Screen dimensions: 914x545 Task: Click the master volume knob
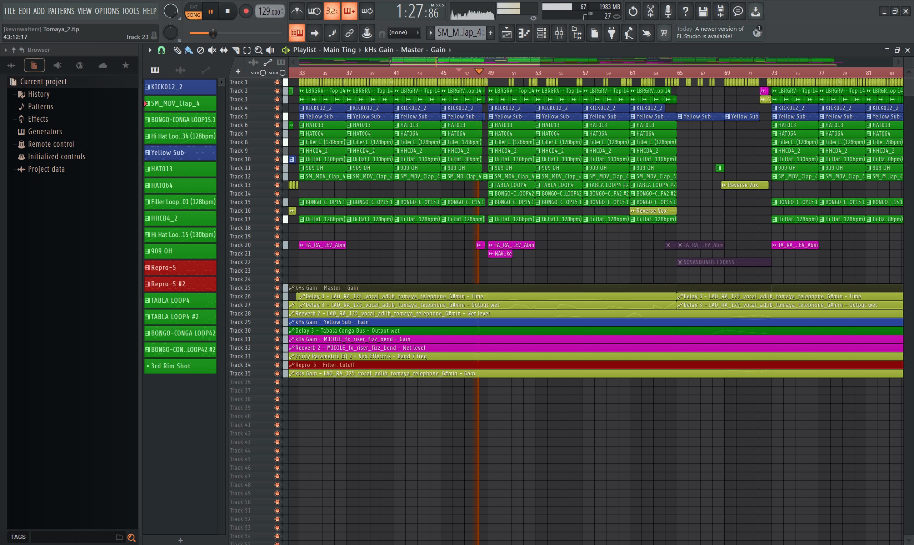tap(170, 11)
